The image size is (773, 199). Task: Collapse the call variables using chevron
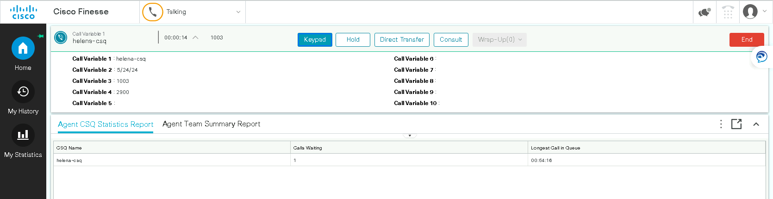(x=195, y=37)
